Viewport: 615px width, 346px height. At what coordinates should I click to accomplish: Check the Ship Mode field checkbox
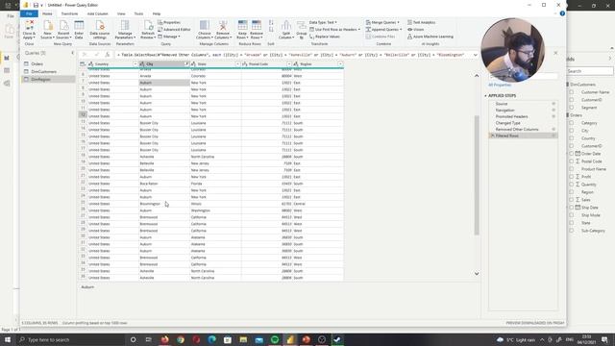(572, 215)
